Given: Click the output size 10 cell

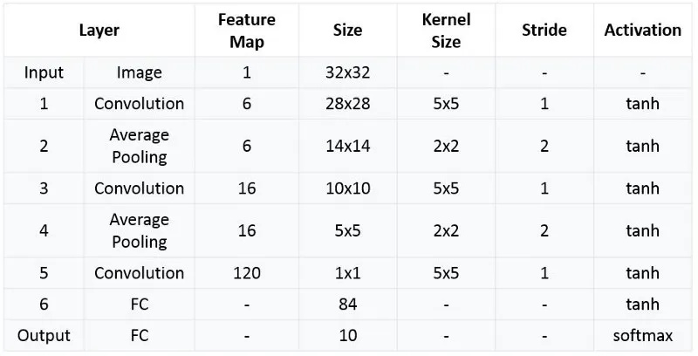Looking at the screenshot, I should (x=347, y=336).
